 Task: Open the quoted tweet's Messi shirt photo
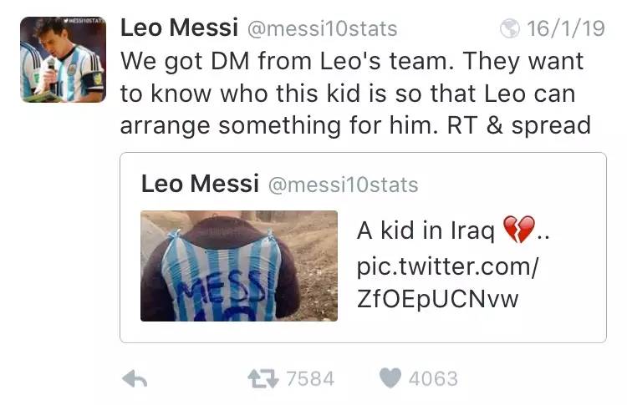click(238, 266)
